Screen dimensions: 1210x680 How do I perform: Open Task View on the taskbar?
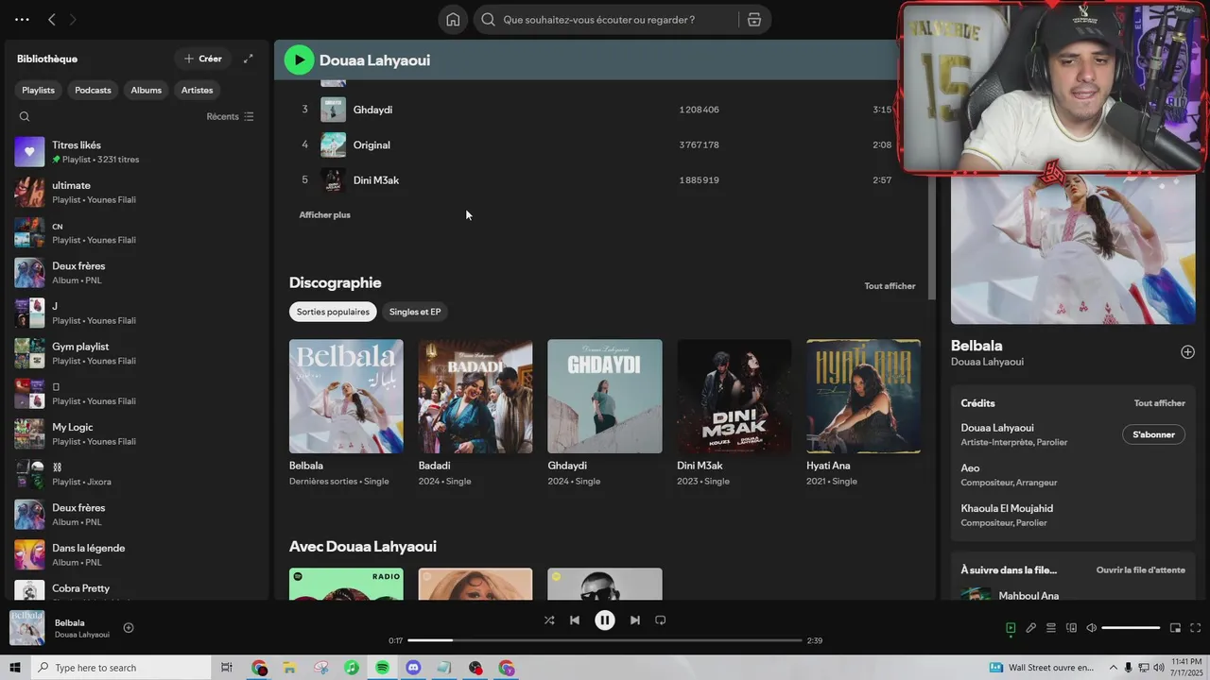226,668
